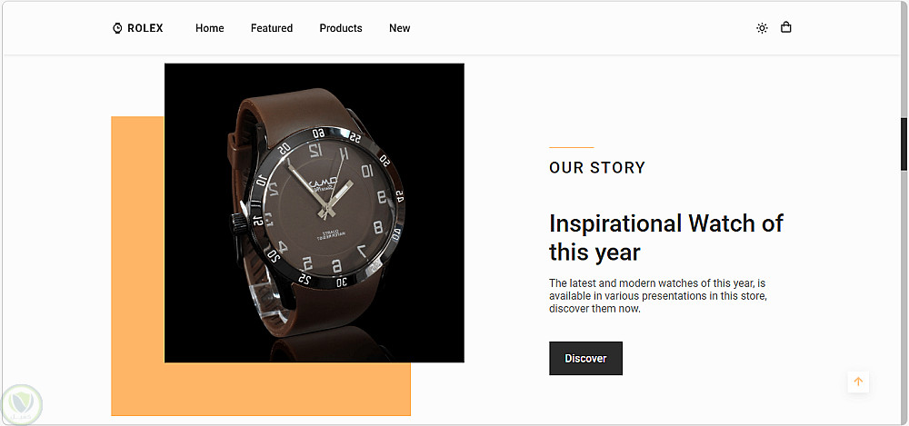Open the shopping bag cart icon

(x=785, y=27)
